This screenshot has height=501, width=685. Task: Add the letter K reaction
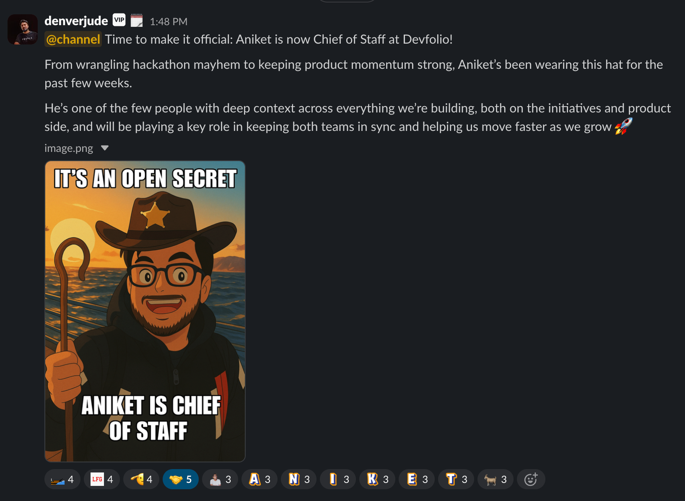coord(377,479)
